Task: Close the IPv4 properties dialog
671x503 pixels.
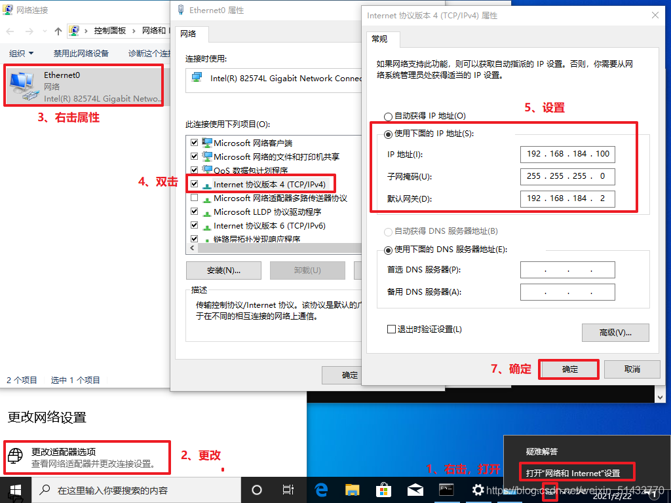Action: click(x=655, y=16)
